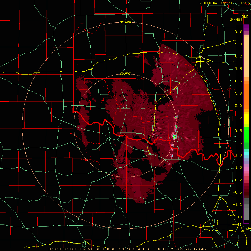
Task: Click the 5.8 value on the color scale
Action: [238, 93]
